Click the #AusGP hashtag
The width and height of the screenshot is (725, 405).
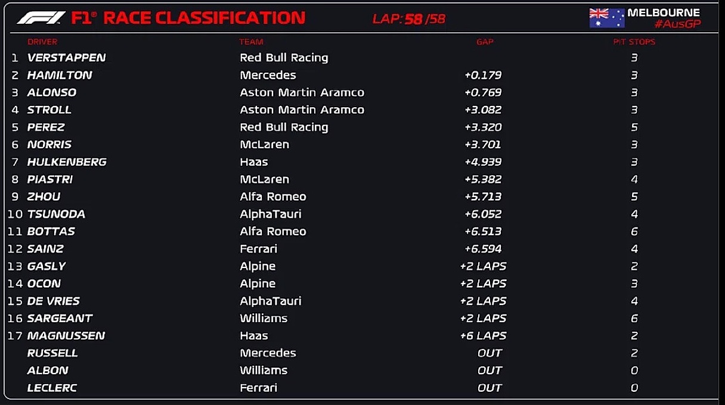coord(677,24)
